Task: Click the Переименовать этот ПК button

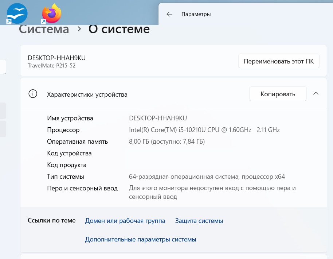Action: (279, 61)
